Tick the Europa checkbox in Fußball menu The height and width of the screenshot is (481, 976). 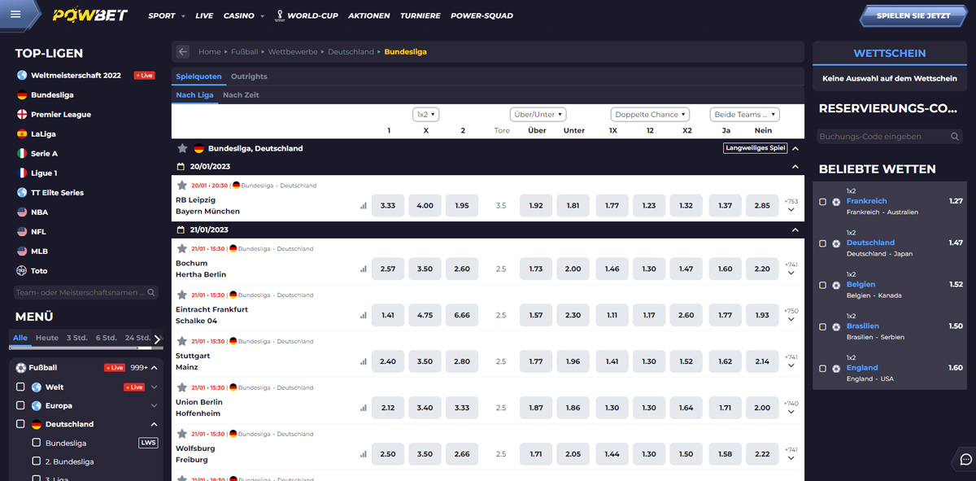21,406
